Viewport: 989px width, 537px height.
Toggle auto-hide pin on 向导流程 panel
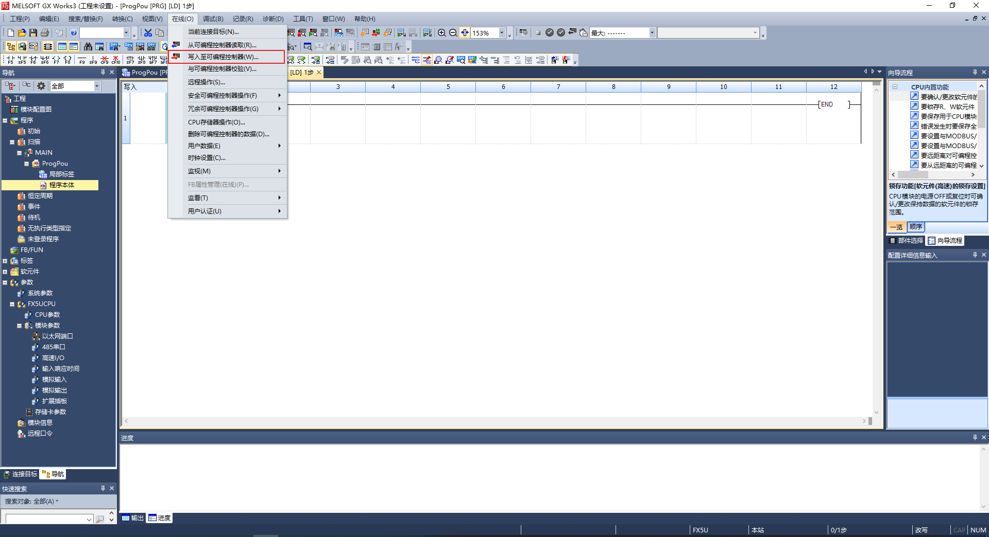point(975,73)
